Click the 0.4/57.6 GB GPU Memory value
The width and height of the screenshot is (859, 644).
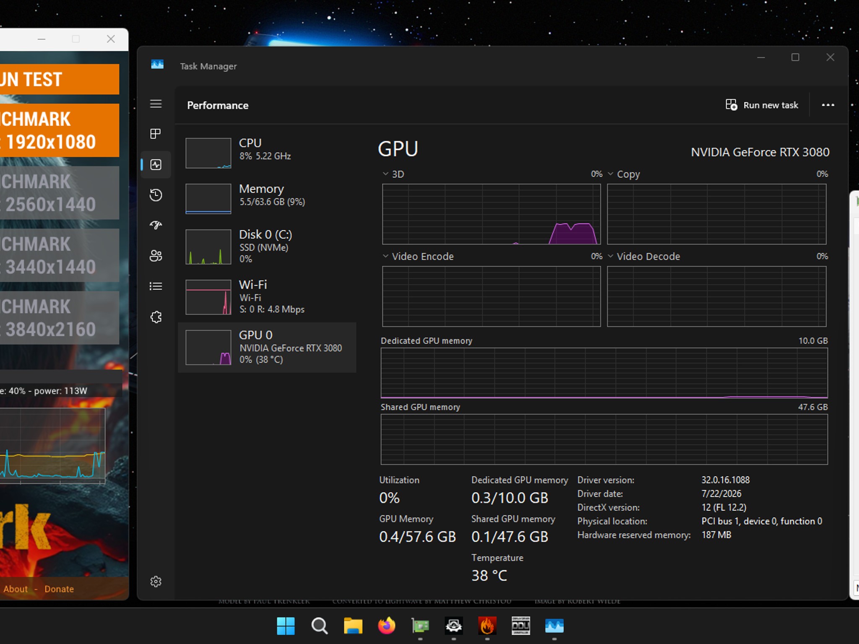coord(417,537)
